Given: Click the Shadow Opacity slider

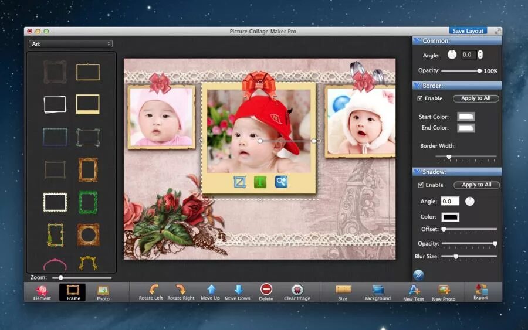Looking at the screenshot, I should (469, 244).
